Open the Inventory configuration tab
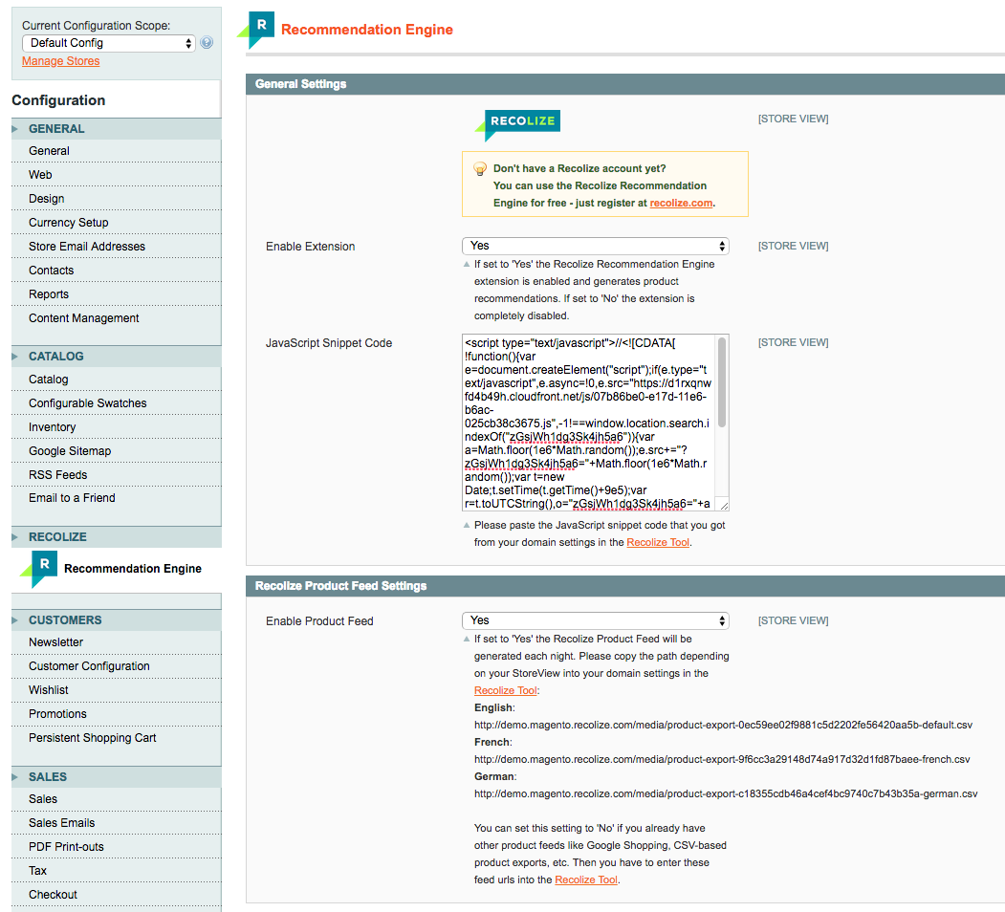Viewport: 1005px width, 912px height. pyautogui.click(x=116, y=427)
